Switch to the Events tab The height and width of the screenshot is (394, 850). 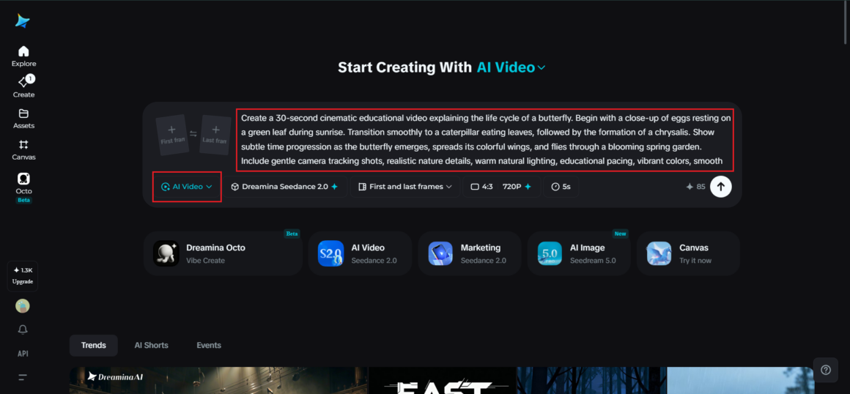pos(209,345)
